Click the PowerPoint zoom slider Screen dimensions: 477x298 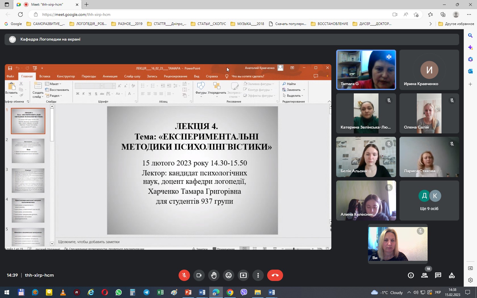coord(298,249)
